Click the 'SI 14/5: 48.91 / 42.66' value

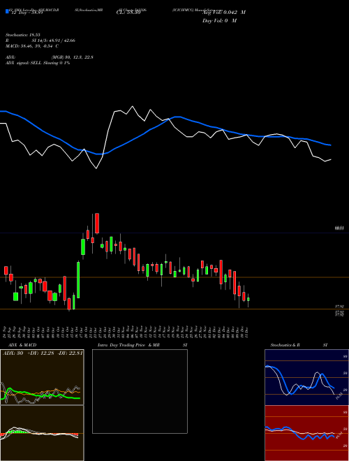click(x=54, y=41)
